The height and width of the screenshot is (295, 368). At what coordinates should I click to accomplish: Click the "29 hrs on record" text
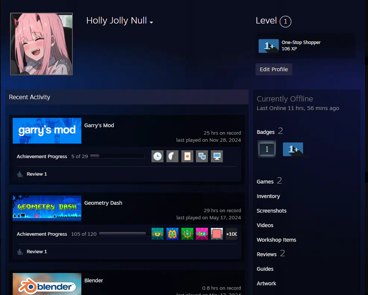click(x=222, y=211)
